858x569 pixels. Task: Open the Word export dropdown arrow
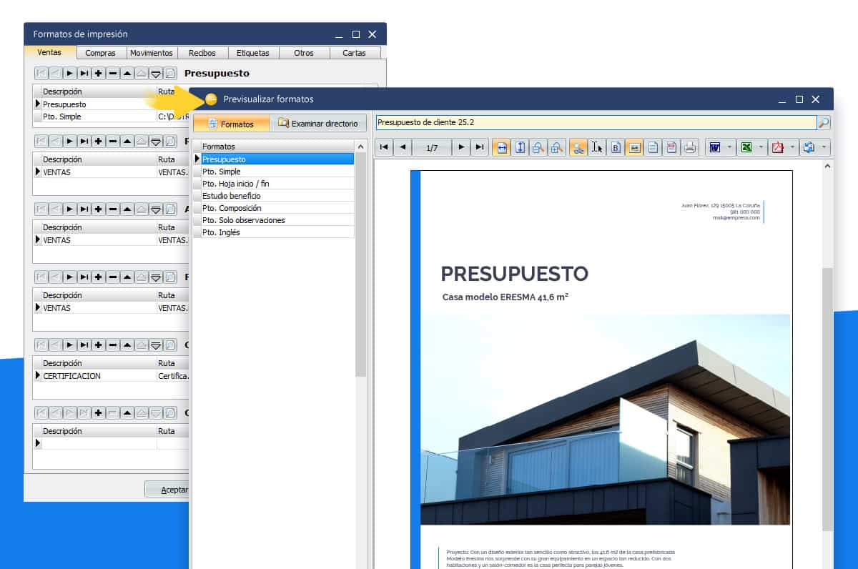tap(729, 148)
